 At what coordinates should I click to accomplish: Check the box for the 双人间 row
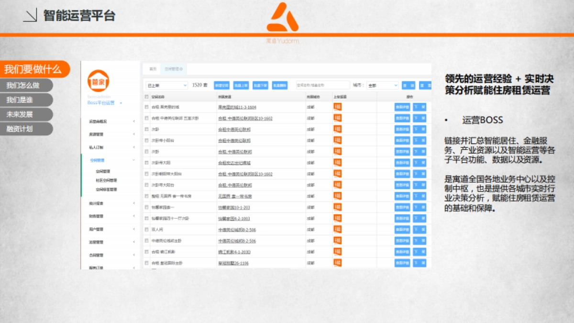tap(147, 230)
